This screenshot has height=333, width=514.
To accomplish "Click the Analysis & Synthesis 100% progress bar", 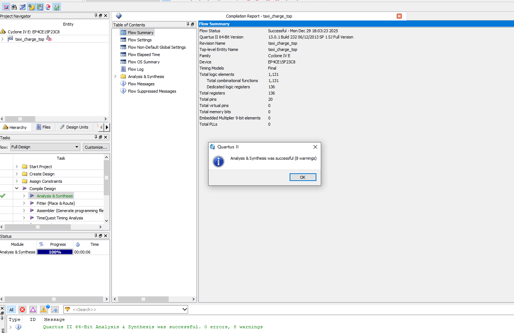I will pos(55,252).
